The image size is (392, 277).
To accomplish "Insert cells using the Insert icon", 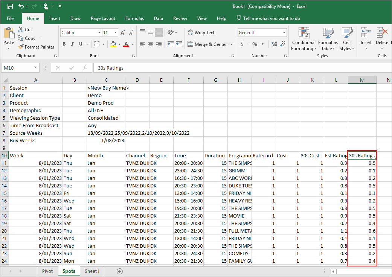I will [366, 32].
